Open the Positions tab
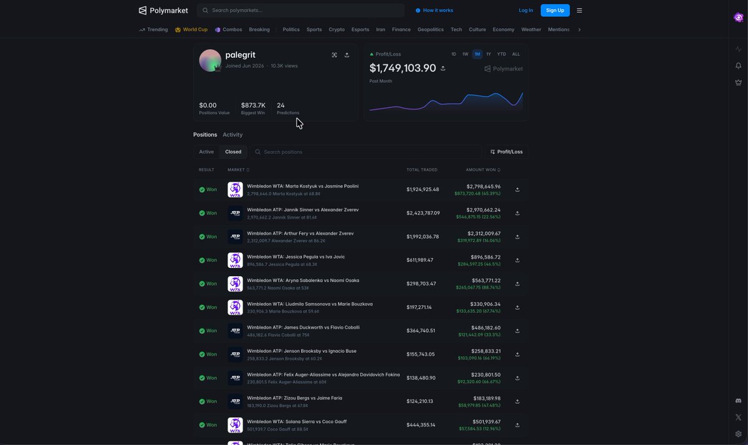 (205, 135)
